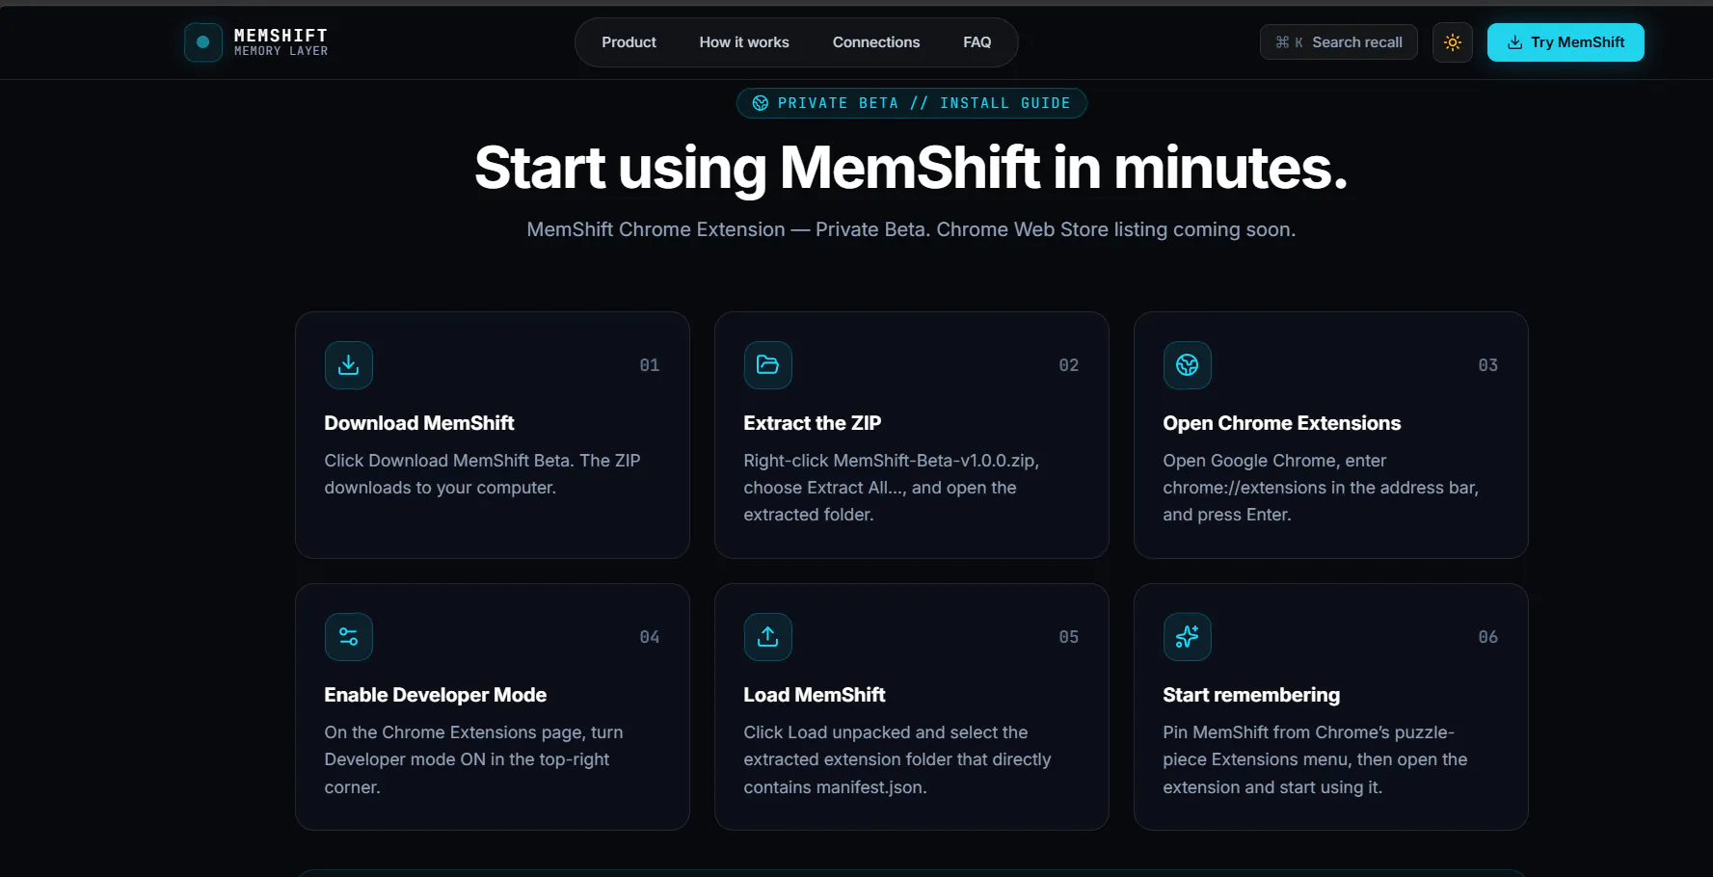Viewport: 1713px width, 877px height.
Task: Click the Right-click MemShift-Beta-v1.0.0.zip description
Action: pos(892,488)
